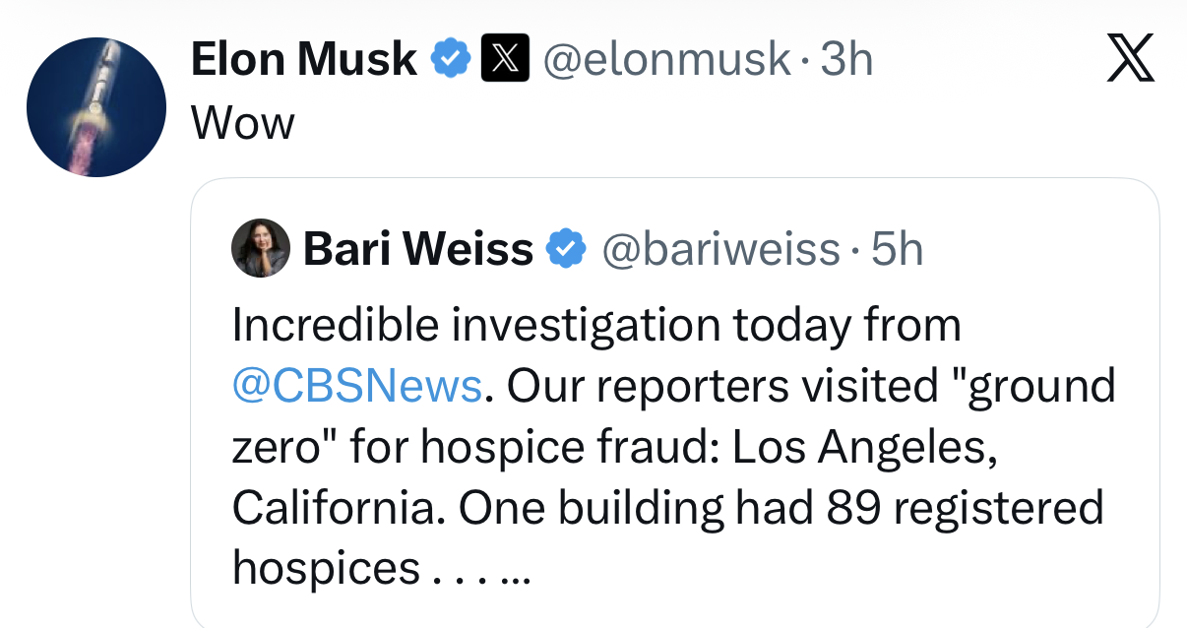Open the @CBSNews mention link

pyautogui.click(x=356, y=386)
